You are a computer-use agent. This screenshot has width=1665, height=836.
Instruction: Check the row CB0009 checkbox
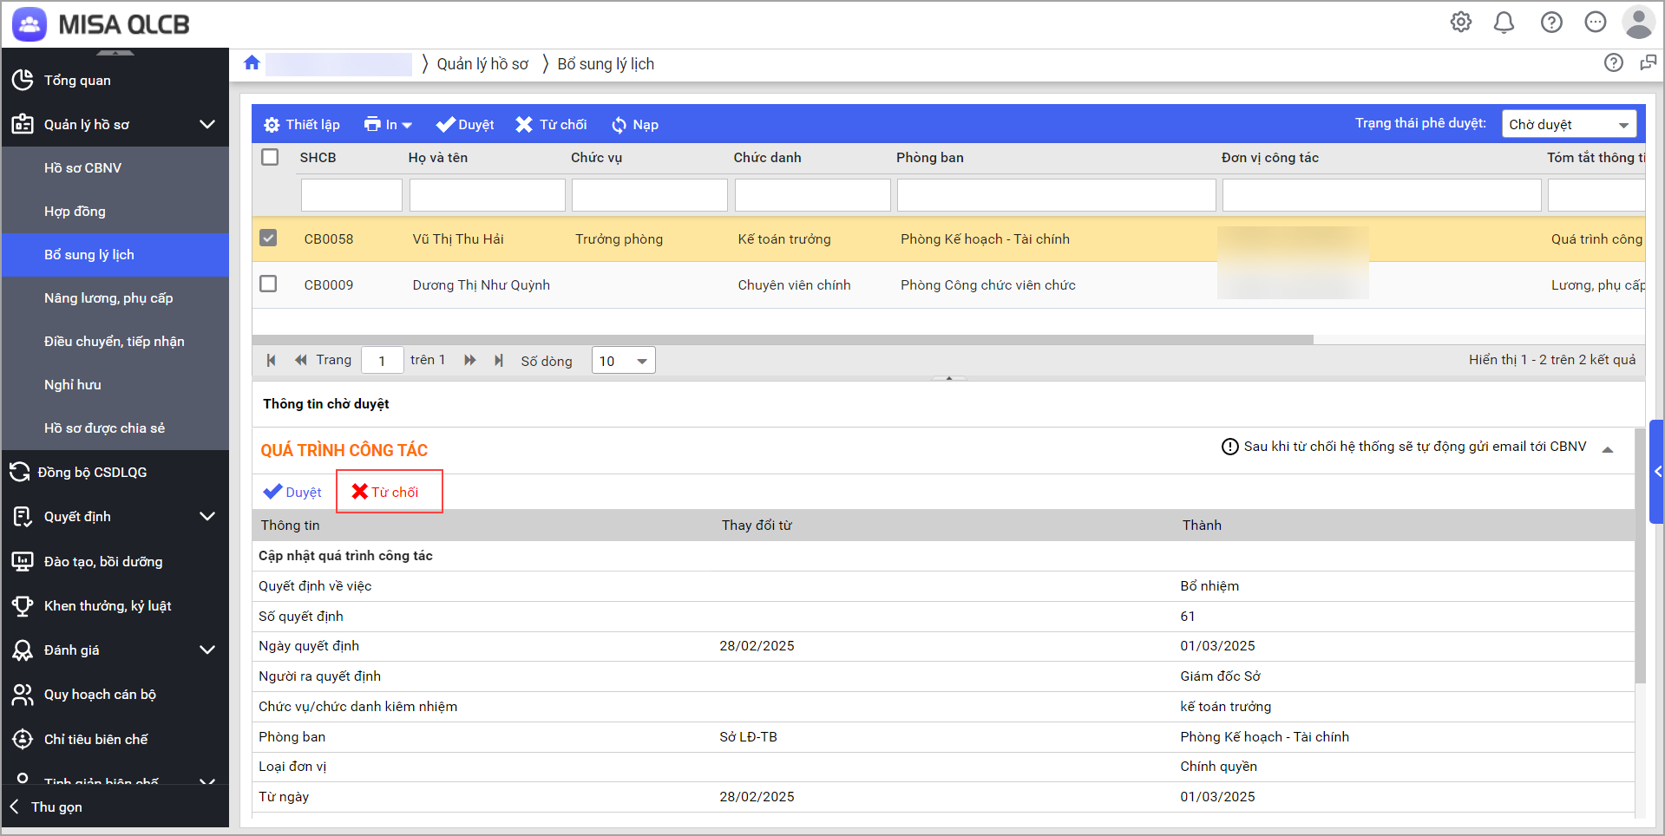tap(269, 284)
